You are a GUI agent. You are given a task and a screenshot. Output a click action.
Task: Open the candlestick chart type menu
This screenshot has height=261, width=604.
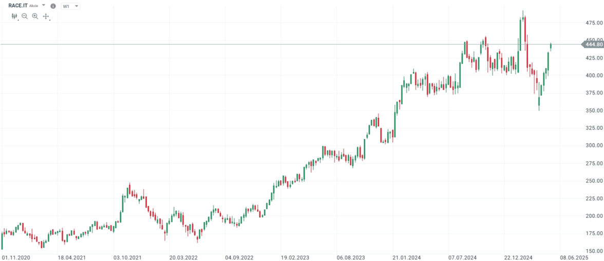14,16
